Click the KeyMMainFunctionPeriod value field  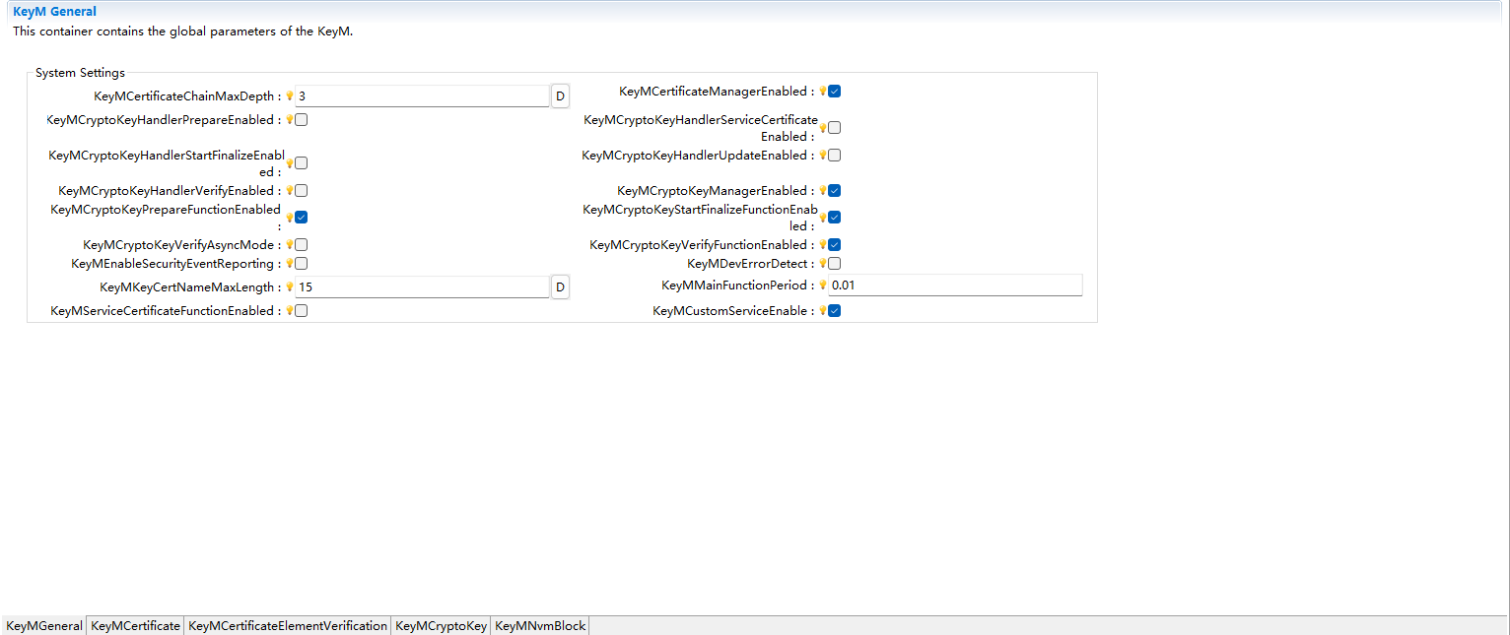pyautogui.click(x=954, y=286)
